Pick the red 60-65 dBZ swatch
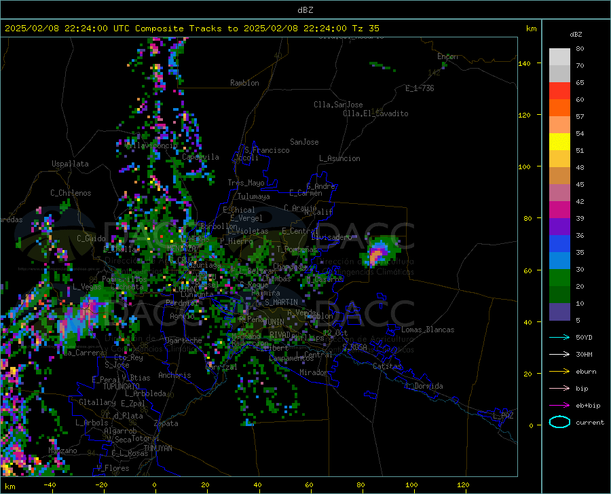 click(x=559, y=91)
